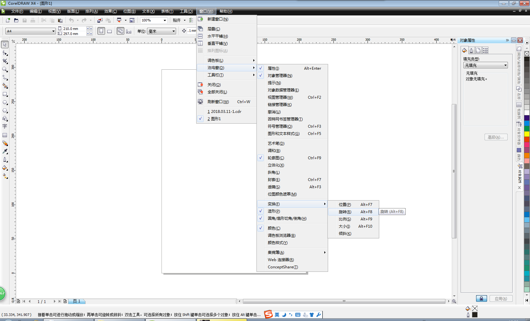
Task: Choose 位置(P) in the Transform submenu
Action: coord(353,204)
